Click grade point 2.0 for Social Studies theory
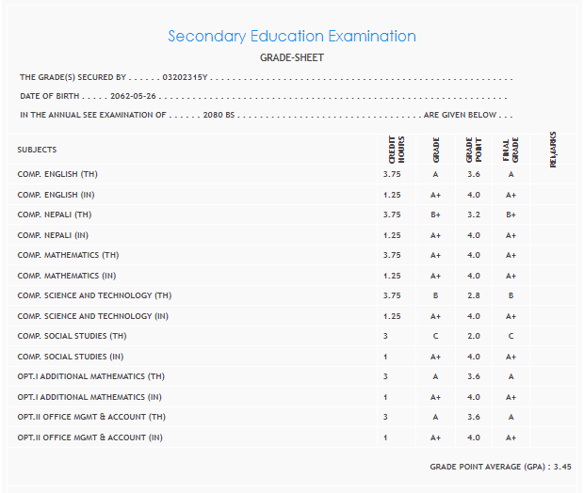The width and height of the screenshot is (584, 493). tap(474, 337)
